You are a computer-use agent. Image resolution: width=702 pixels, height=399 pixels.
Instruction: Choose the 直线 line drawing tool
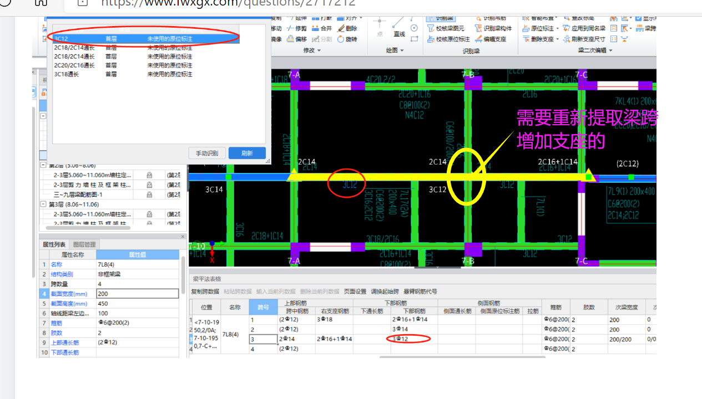coord(399,26)
